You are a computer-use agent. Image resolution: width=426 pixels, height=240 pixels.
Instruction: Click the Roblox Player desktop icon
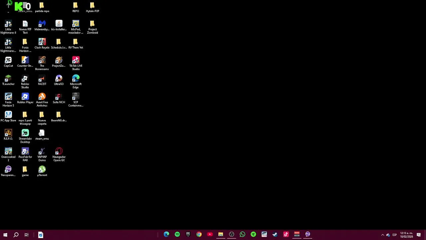pos(25,99)
